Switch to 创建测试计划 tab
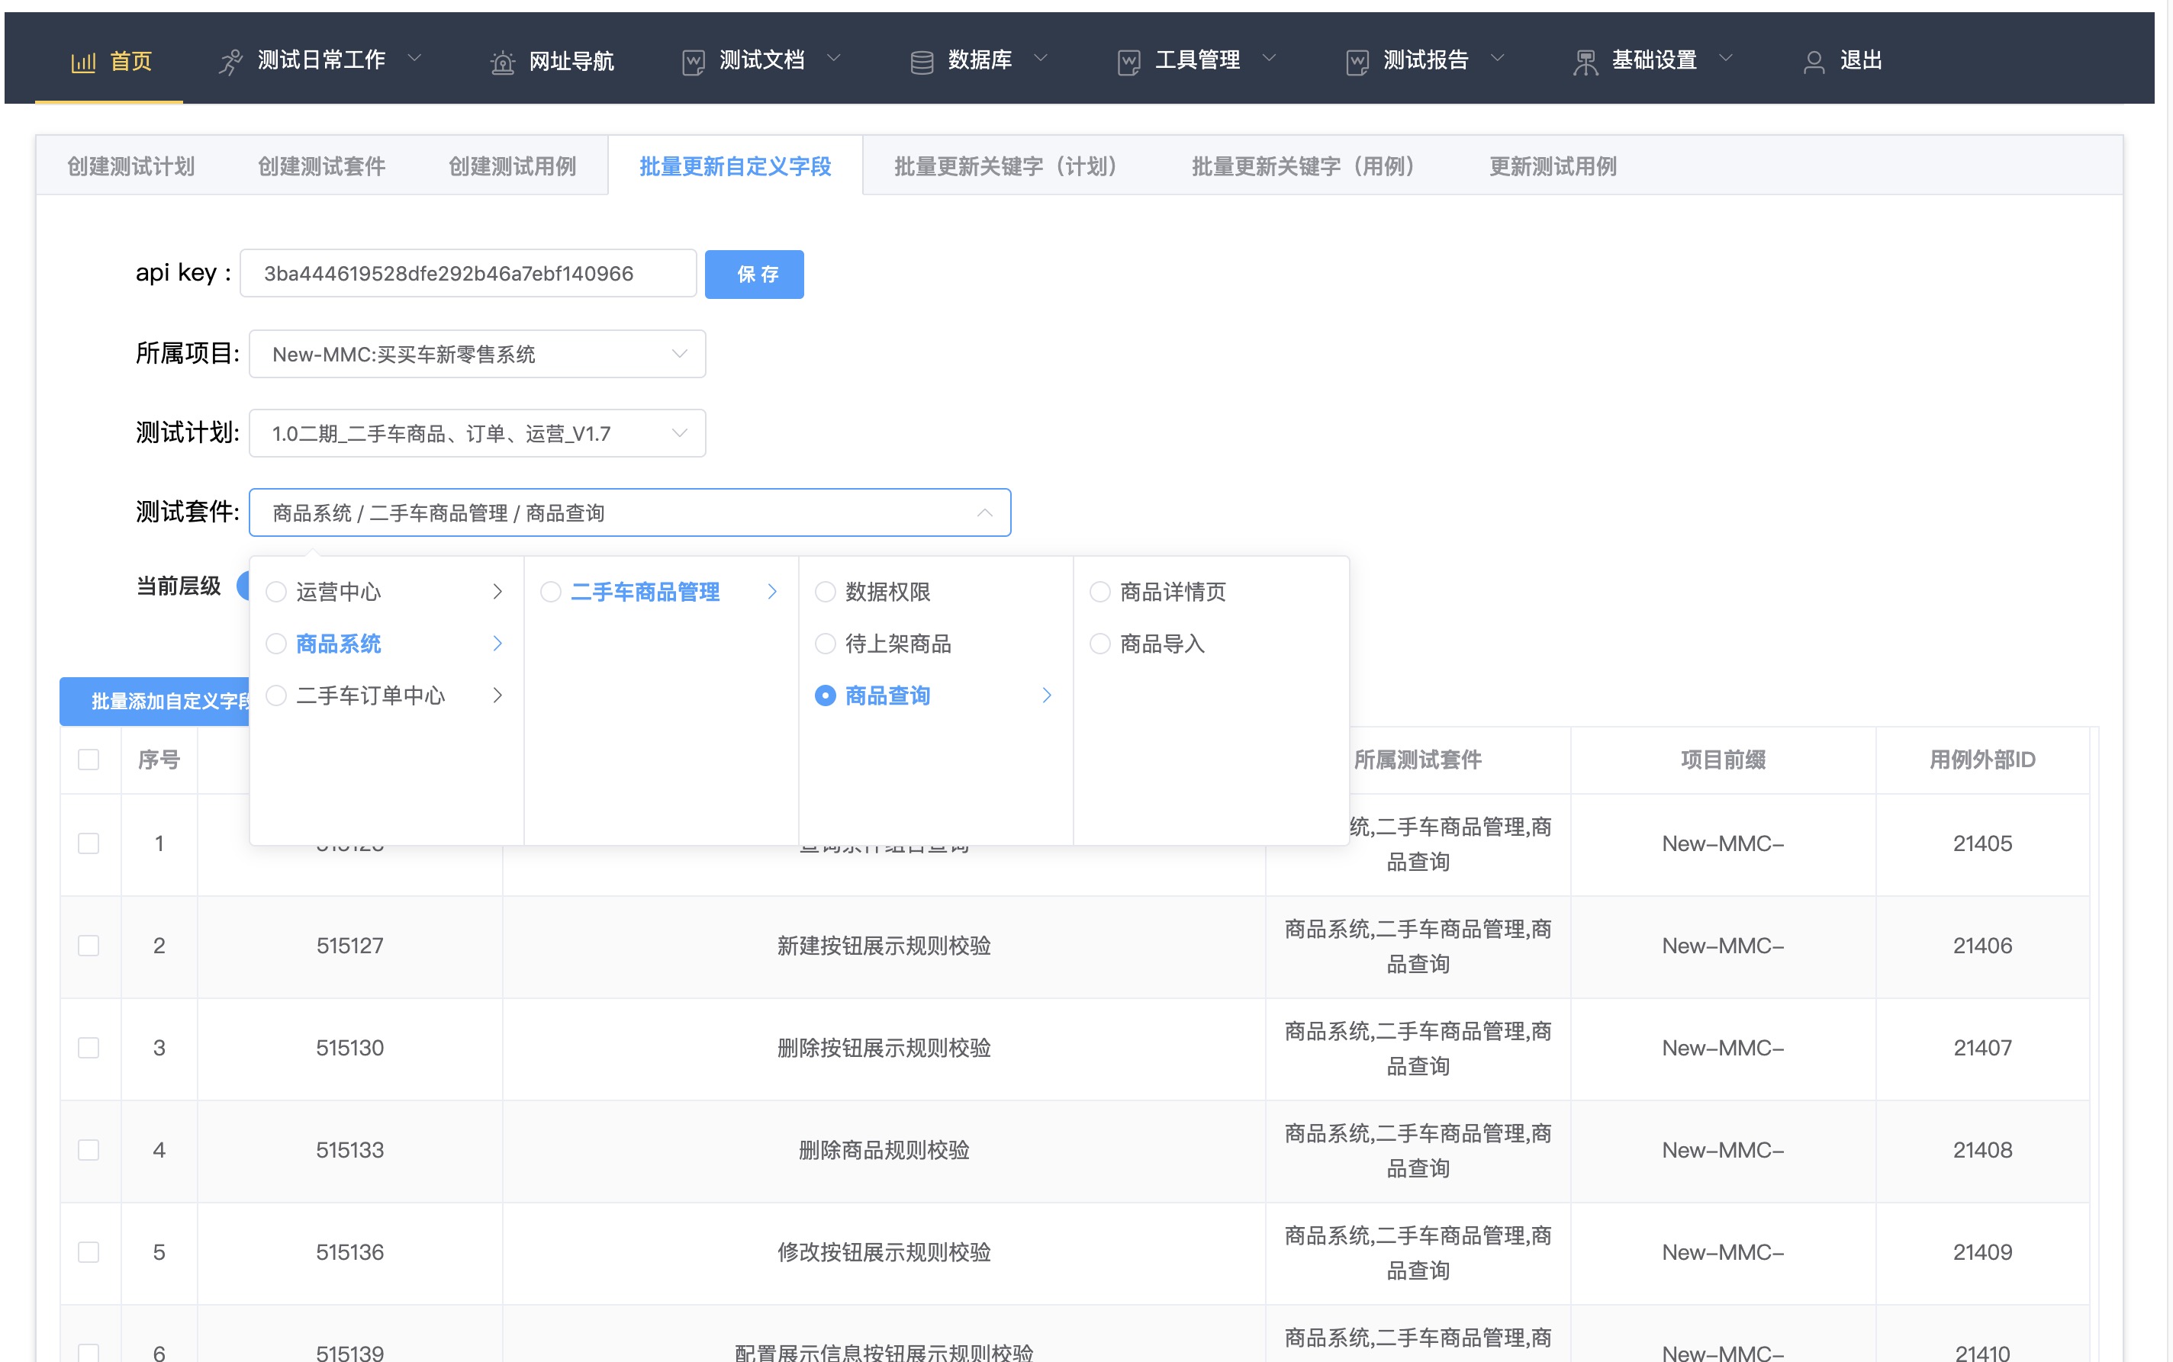 (130, 167)
